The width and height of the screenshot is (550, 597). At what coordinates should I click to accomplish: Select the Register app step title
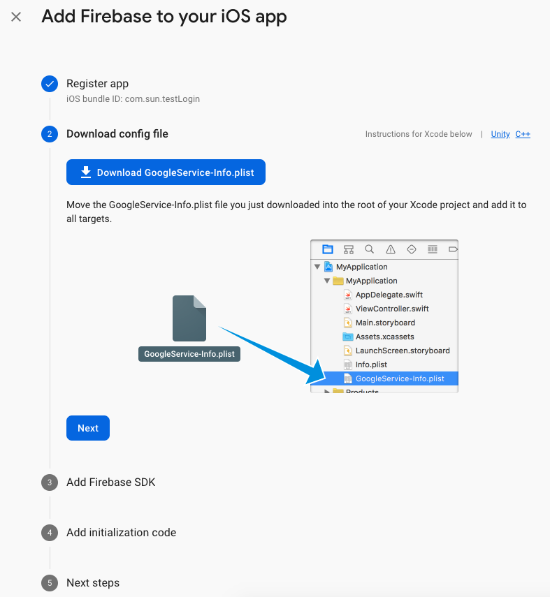[98, 83]
